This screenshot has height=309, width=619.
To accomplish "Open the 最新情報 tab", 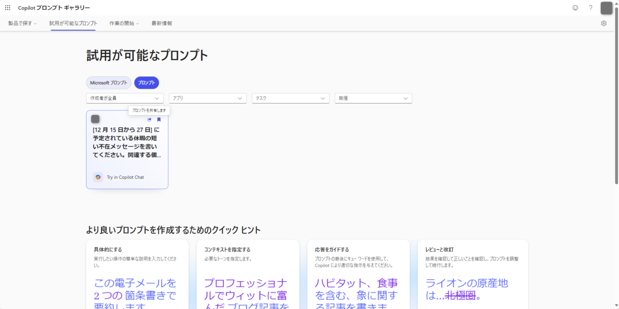I will (x=161, y=23).
